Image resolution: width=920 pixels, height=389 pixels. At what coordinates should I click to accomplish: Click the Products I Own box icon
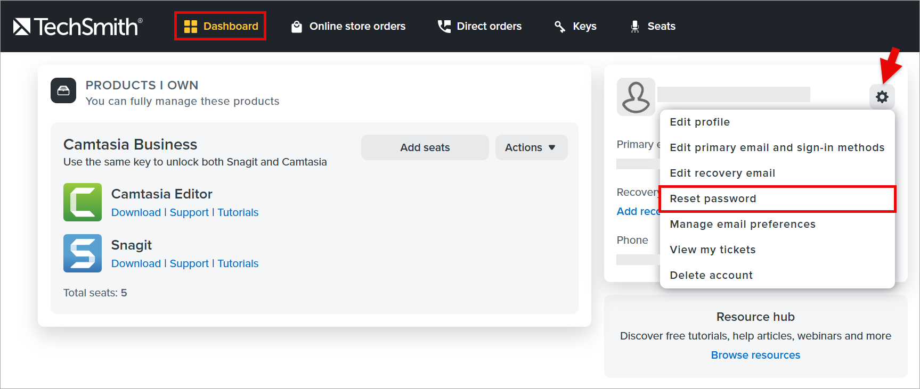pos(63,90)
